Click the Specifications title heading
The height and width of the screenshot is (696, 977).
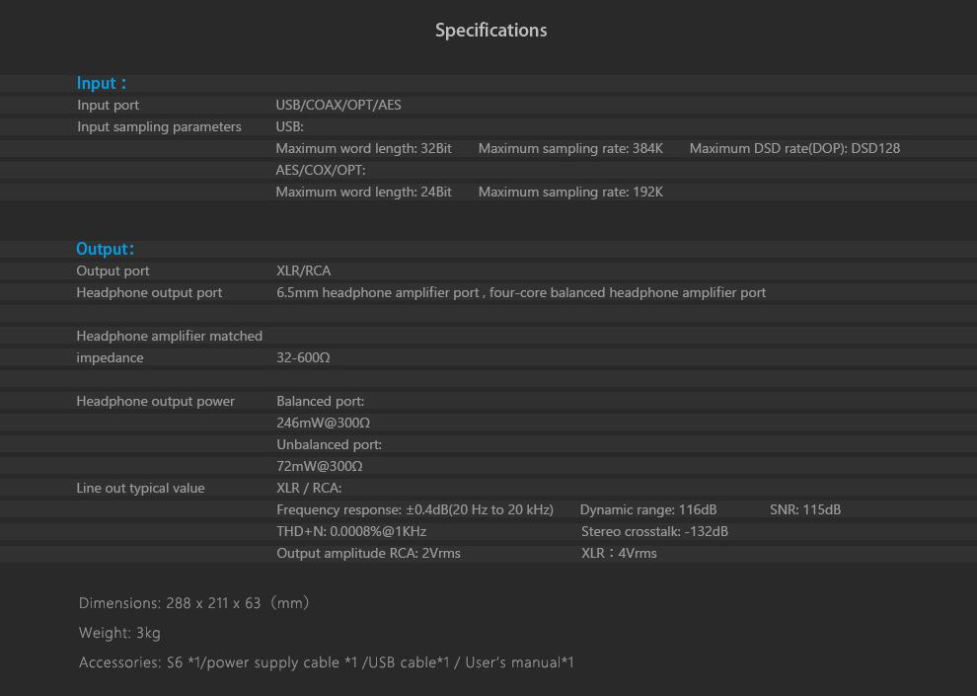click(490, 31)
